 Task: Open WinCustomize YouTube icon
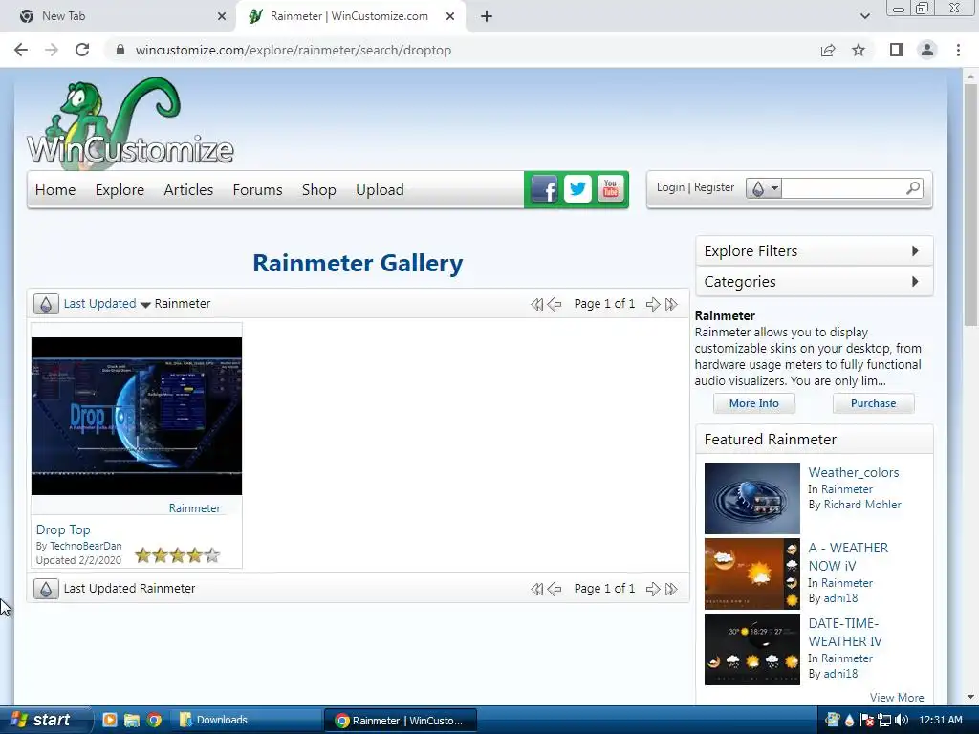tap(610, 189)
